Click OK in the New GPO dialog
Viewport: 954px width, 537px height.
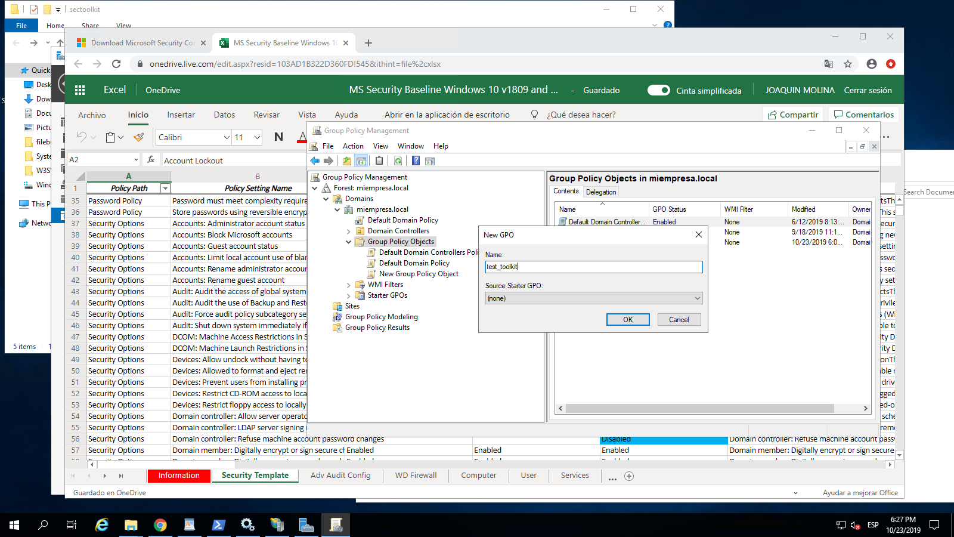(628, 320)
